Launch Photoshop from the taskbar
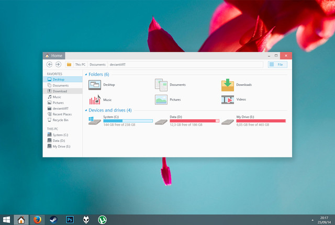The image size is (335, 225). 70,219
